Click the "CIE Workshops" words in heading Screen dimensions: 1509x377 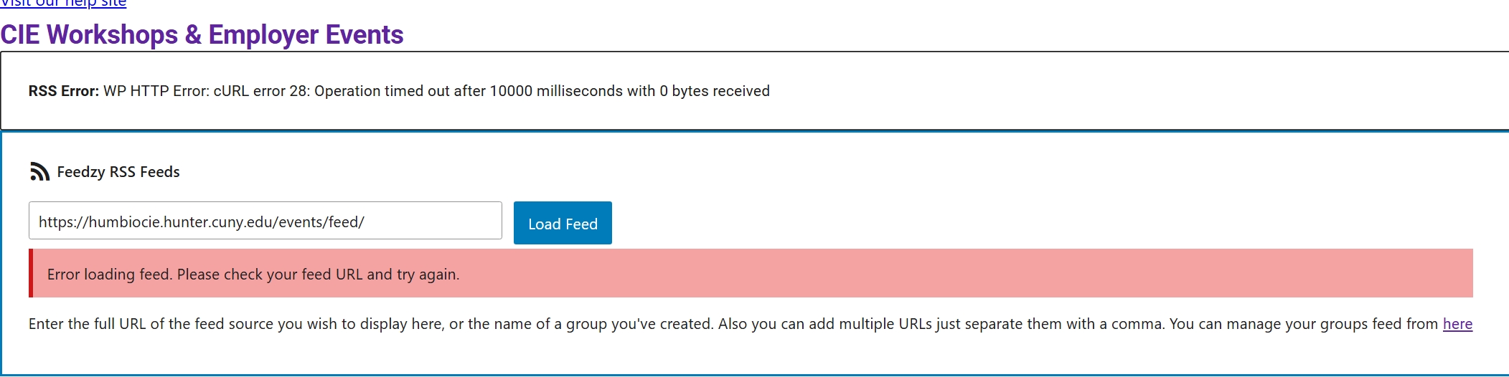pyautogui.click(x=90, y=35)
